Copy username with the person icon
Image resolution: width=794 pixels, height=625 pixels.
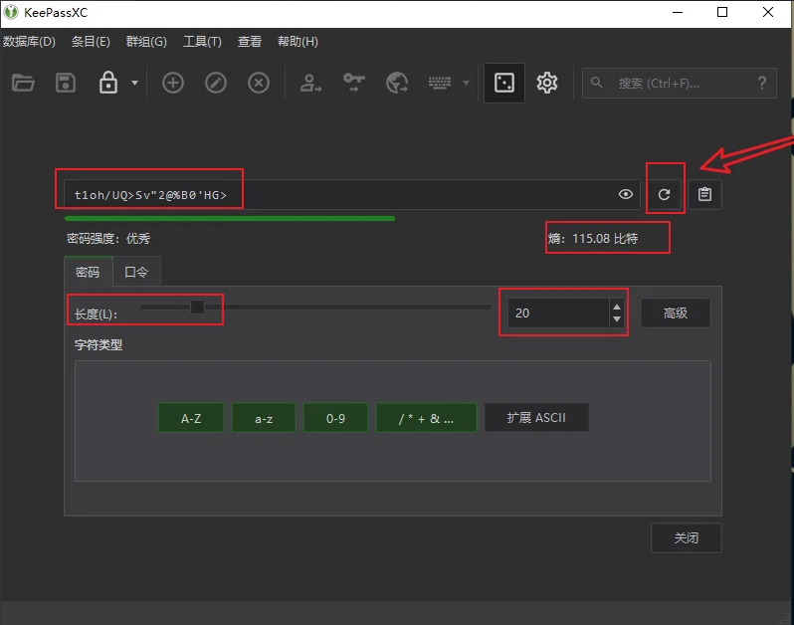pyautogui.click(x=310, y=83)
